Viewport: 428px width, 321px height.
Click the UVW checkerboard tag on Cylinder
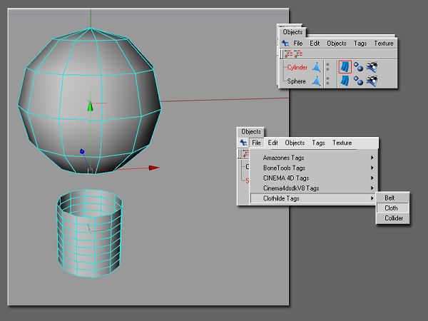pyautogui.click(x=372, y=67)
